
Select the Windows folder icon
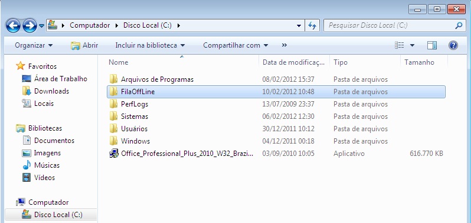click(113, 141)
